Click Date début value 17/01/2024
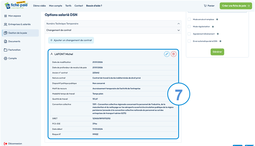The width and height of the screenshot is (255, 146). (98, 129)
